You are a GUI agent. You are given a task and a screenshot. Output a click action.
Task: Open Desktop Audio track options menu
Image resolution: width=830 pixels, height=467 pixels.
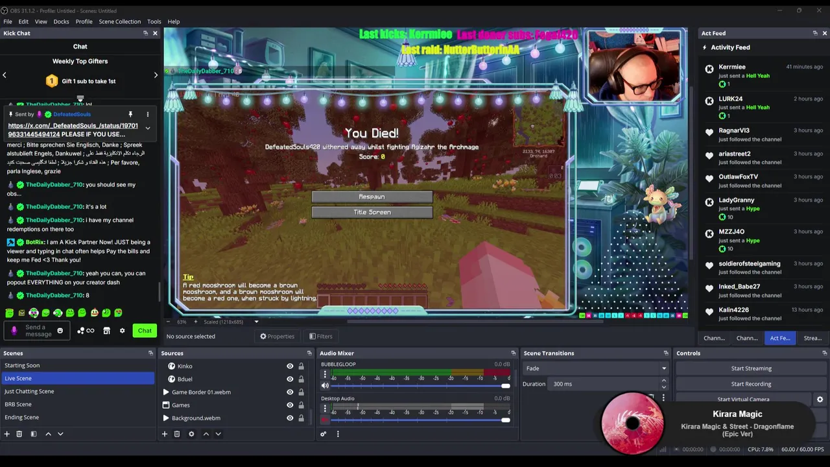click(x=326, y=409)
